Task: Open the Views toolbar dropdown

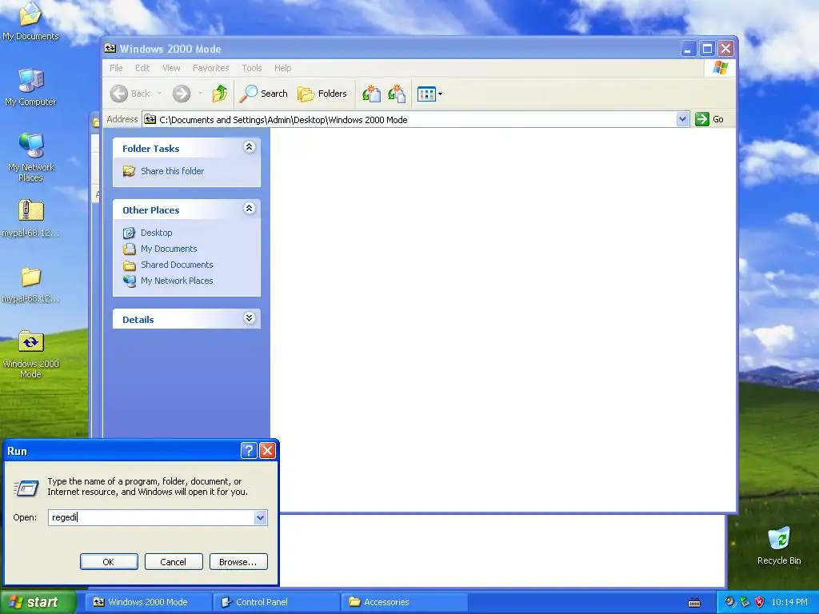Action: point(429,94)
